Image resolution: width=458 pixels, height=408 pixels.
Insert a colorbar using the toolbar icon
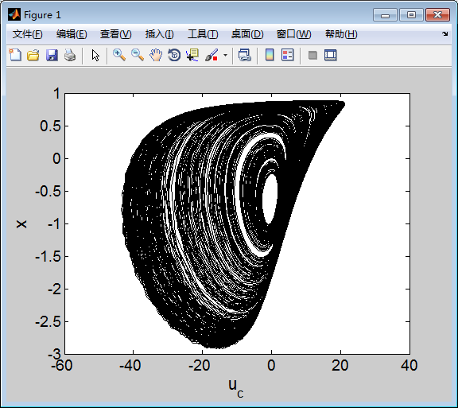click(270, 55)
